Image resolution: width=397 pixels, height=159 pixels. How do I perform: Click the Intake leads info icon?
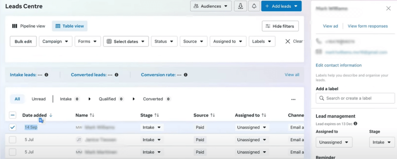47,75
